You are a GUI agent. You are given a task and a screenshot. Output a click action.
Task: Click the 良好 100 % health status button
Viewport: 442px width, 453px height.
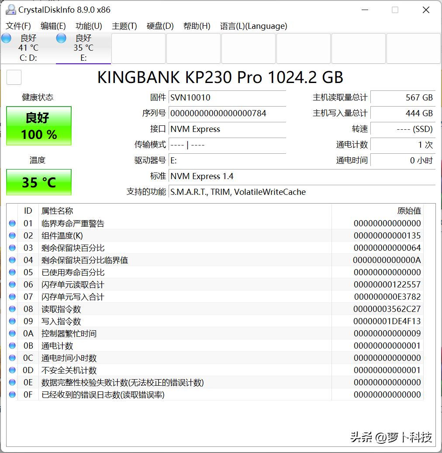click(39, 126)
